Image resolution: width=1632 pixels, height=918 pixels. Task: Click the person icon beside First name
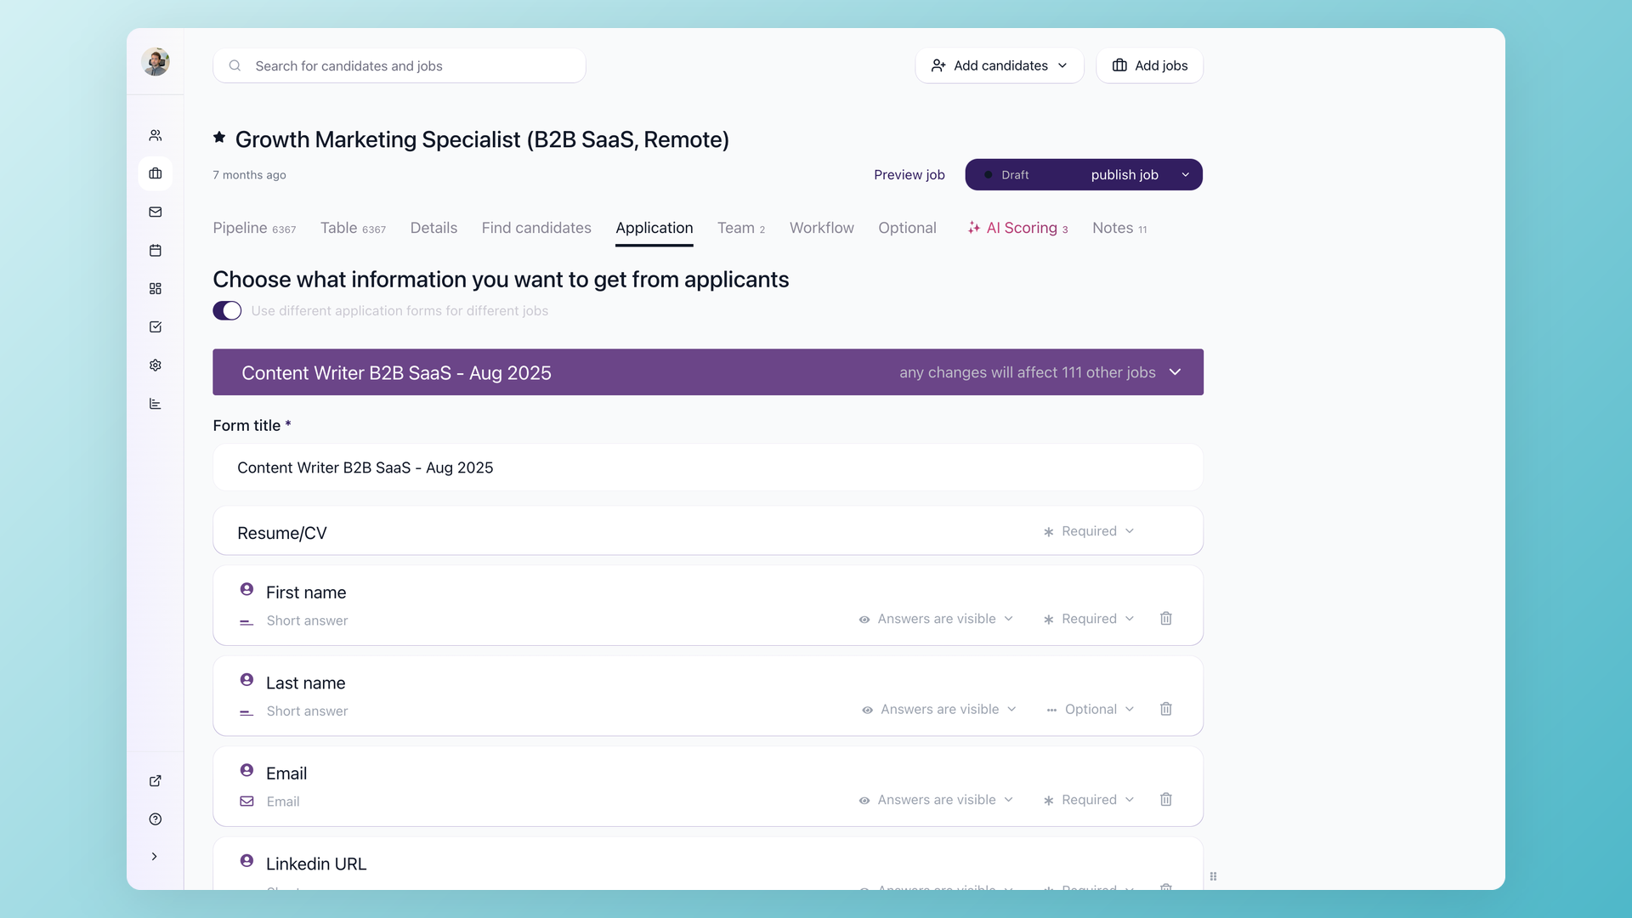pos(246,589)
